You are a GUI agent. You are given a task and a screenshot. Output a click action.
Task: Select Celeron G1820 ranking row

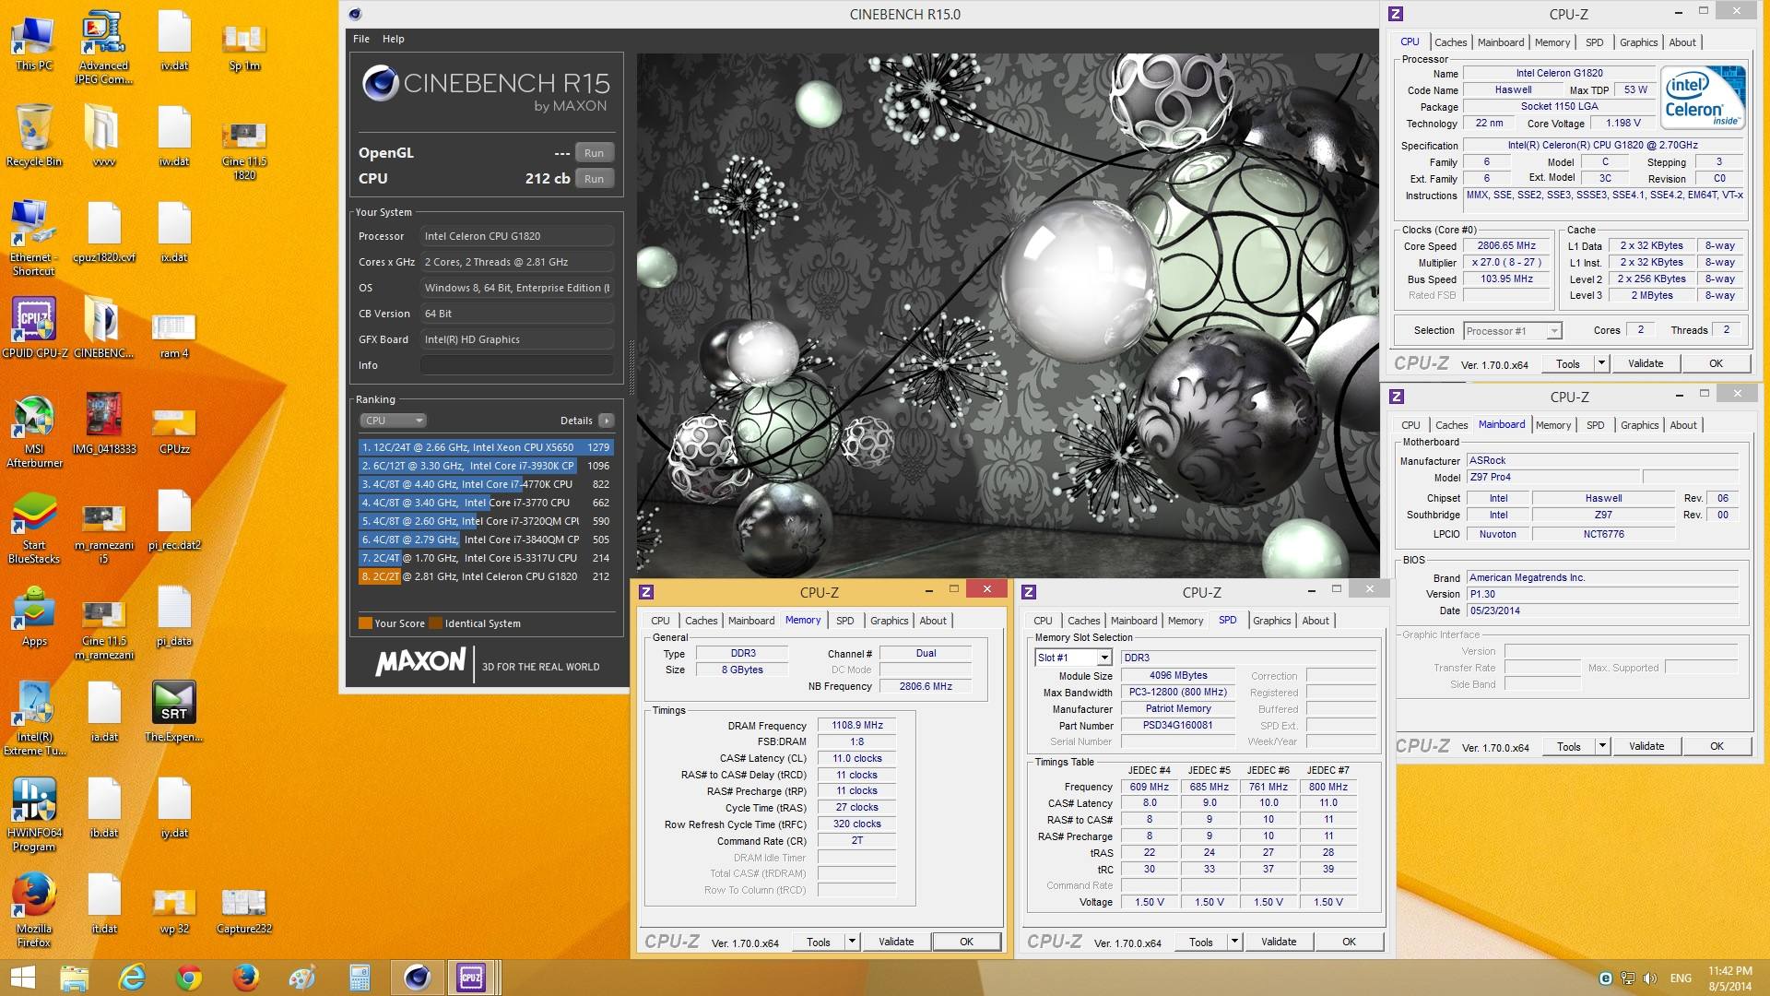click(x=486, y=576)
